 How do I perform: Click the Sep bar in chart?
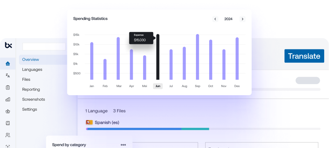click(x=197, y=57)
